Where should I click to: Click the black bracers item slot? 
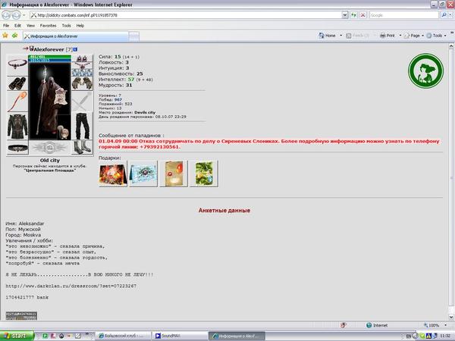(17, 83)
